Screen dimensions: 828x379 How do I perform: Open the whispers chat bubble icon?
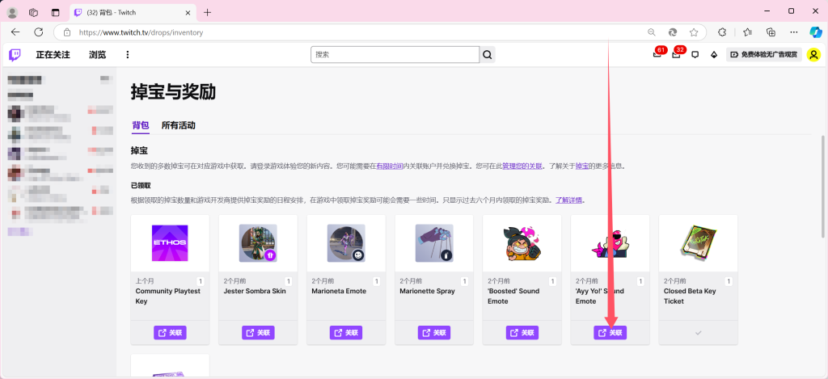click(695, 54)
